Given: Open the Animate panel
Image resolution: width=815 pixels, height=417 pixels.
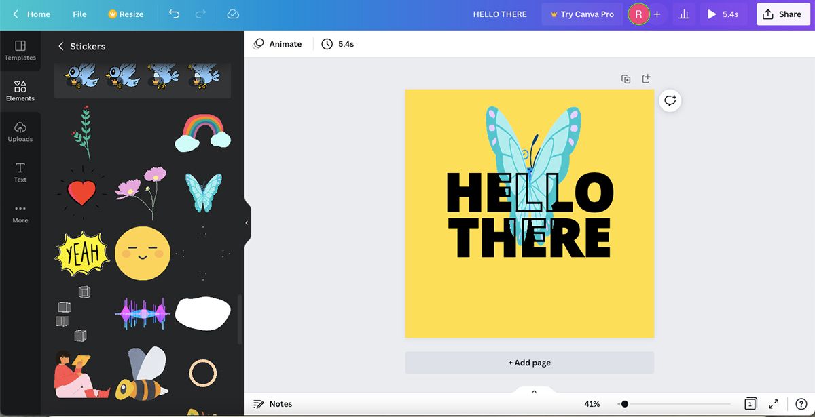Looking at the screenshot, I should click(278, 43).
